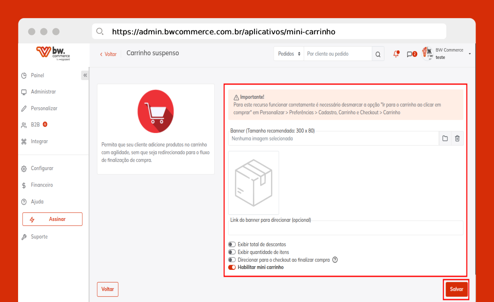Click the search magnifier icon
The width and height of the screenshot is (494, 302).
point(378,54)
